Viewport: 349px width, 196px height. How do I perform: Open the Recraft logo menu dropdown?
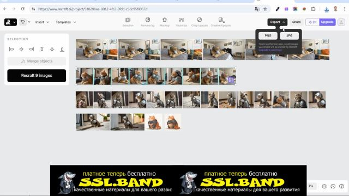pos(10,22)
